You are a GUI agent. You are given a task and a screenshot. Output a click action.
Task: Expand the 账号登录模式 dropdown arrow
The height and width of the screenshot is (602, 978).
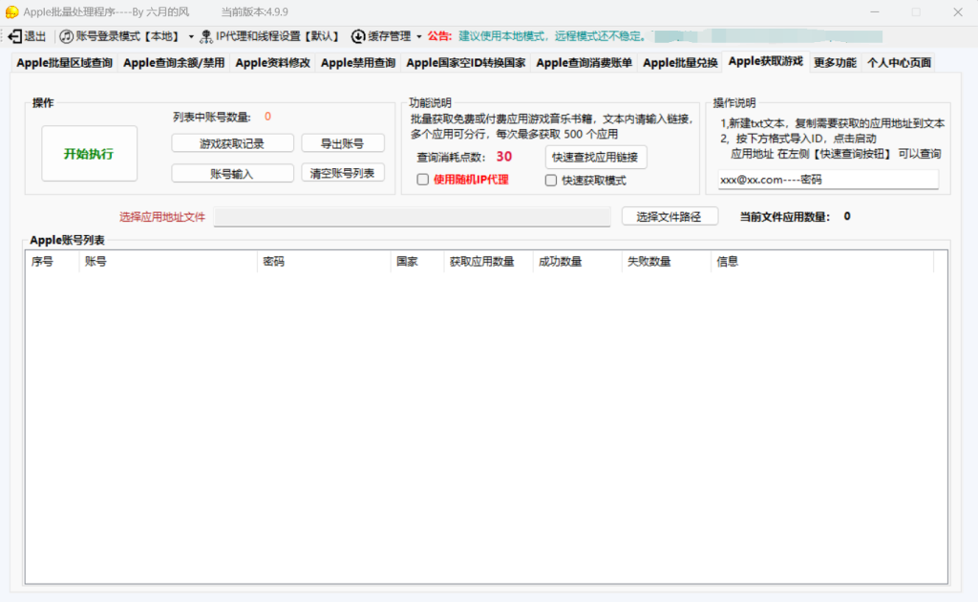click(191, 36)
